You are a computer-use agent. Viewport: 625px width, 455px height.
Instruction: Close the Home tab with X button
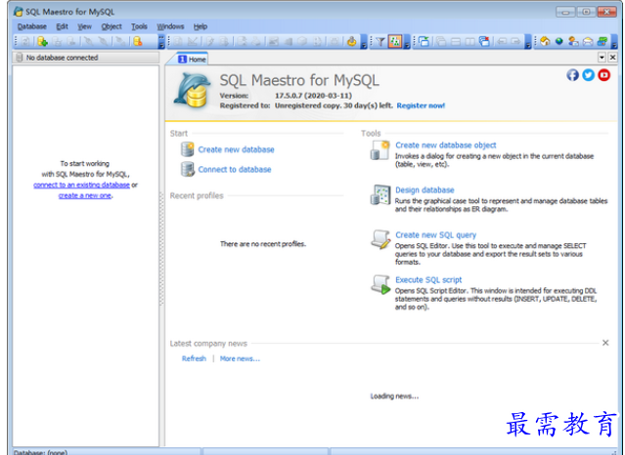[612, 58]
